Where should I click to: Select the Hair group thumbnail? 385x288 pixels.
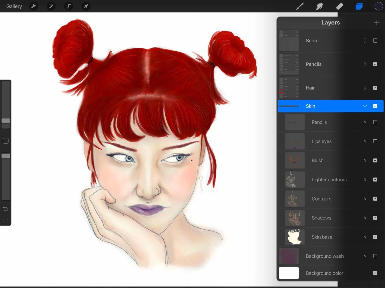tap(289, 88)
